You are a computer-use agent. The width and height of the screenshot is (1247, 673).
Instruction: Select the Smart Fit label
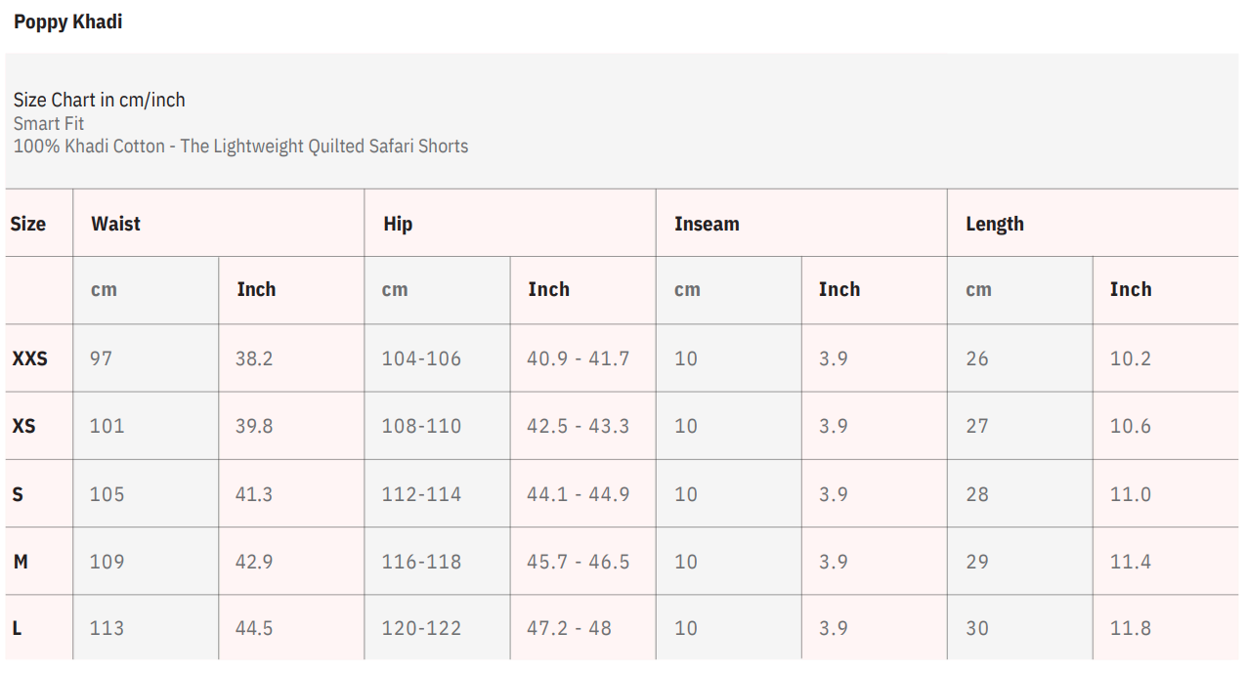pyautogui.click(x=49, y=123)
